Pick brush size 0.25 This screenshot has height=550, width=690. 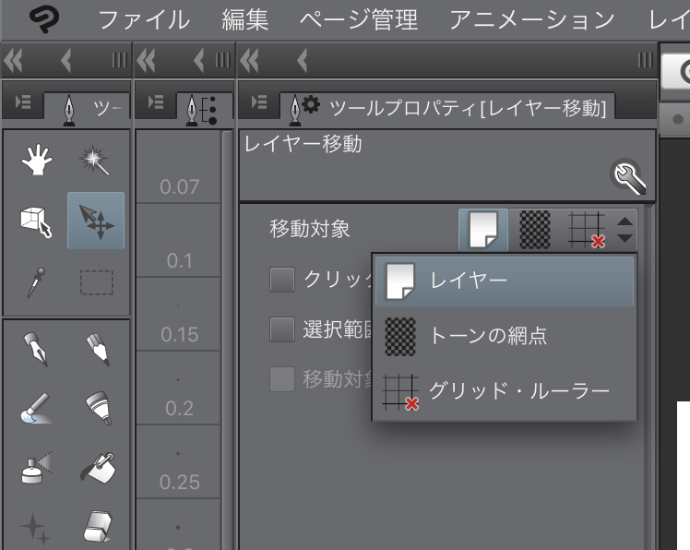(x=178, y=461)
